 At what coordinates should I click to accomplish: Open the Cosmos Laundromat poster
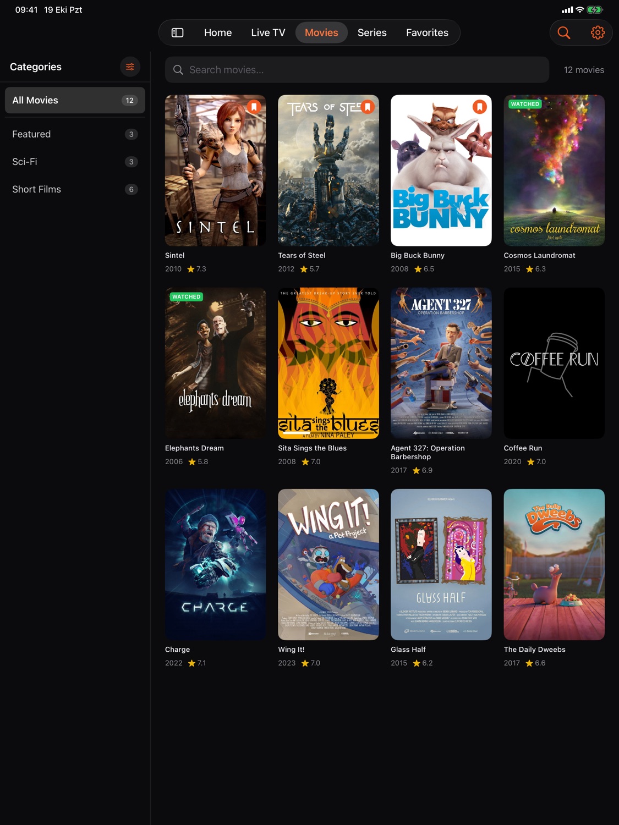coord(554,170)
